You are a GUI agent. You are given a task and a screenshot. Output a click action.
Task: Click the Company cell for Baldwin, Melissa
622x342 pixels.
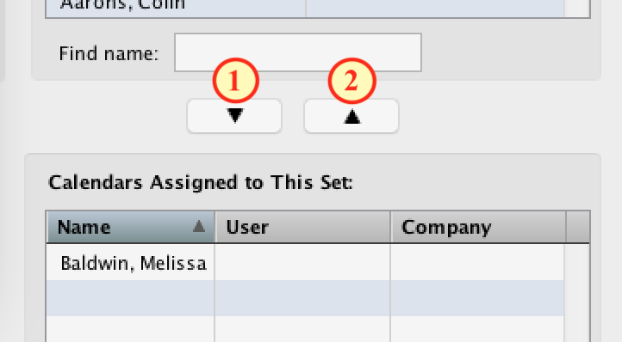coord(477,263)
